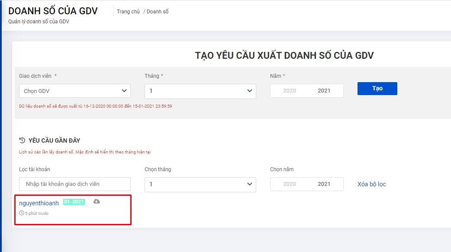Click the green 01-2021 badge
Screen dimensions: 451x252
74,202
